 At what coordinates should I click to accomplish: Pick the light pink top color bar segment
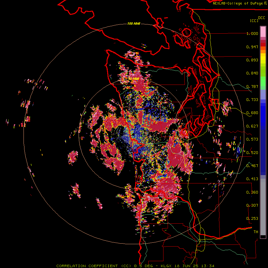263,32
